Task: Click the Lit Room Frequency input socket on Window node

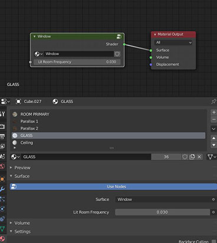Action: (x=30, y=62)
